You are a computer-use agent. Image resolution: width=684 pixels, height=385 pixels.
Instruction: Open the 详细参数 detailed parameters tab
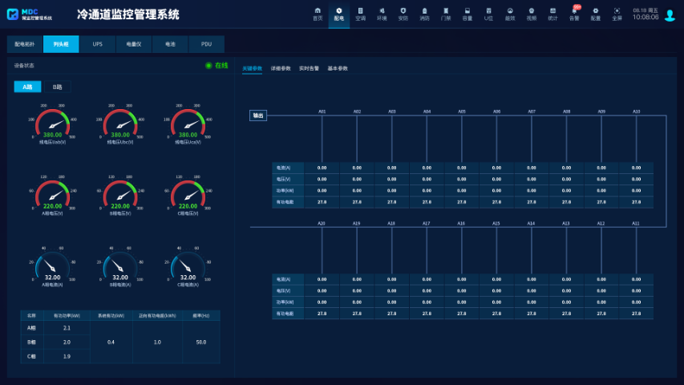pos(281,69)
